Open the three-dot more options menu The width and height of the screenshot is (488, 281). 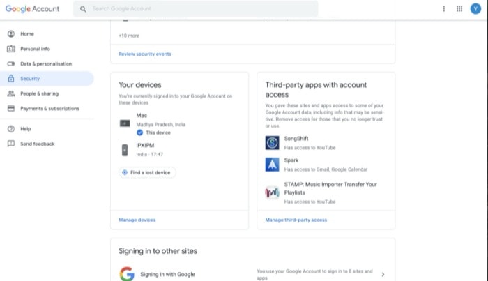coord(444,8)
